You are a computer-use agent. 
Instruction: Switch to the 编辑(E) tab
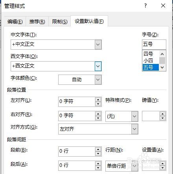click(x=15, y=22)
